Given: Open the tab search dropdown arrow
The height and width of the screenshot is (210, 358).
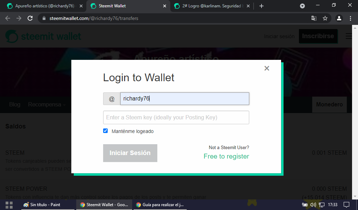Looking at the screenshot, I should 302,6.
